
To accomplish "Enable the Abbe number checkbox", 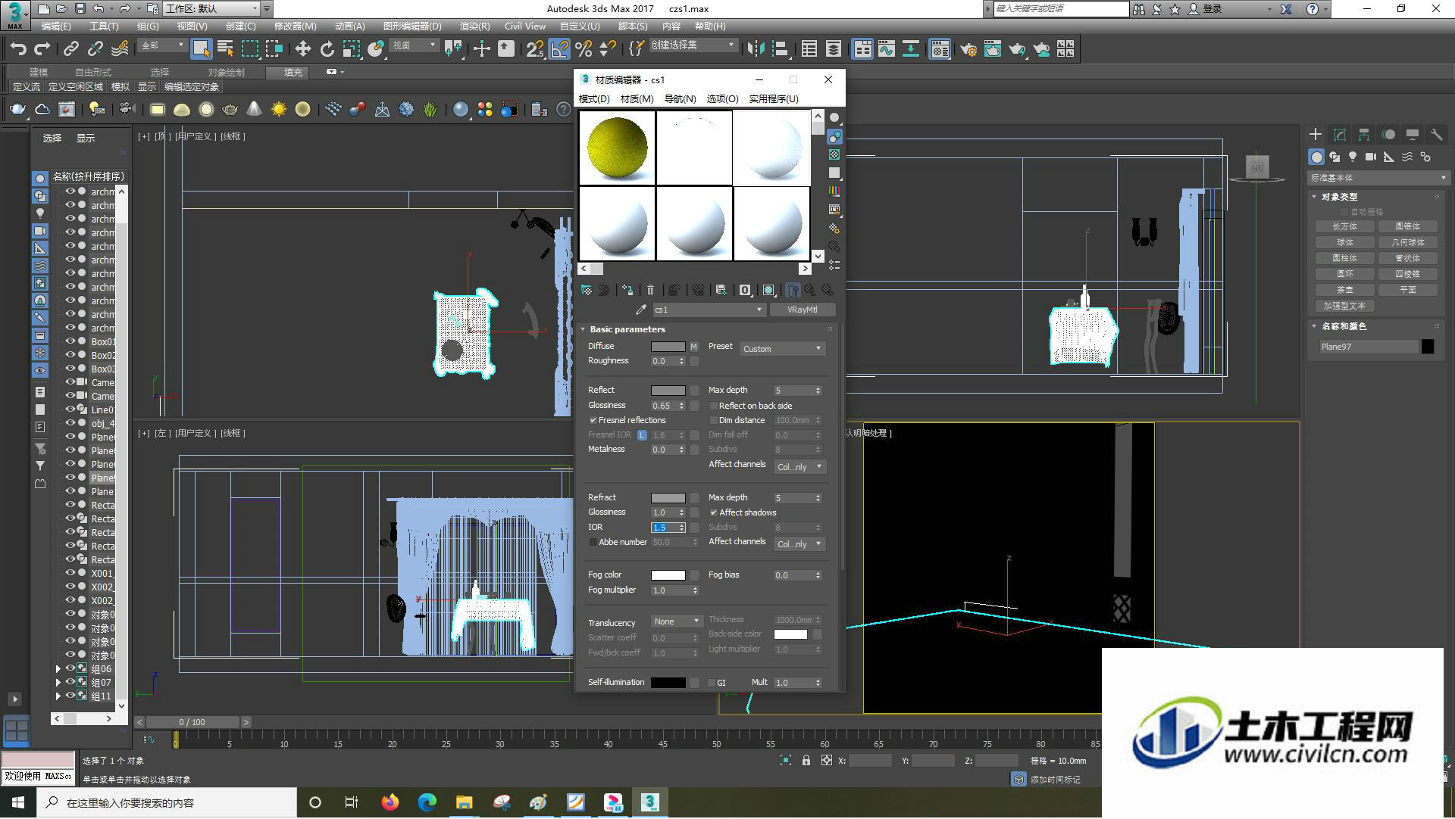I will (593, 543).
